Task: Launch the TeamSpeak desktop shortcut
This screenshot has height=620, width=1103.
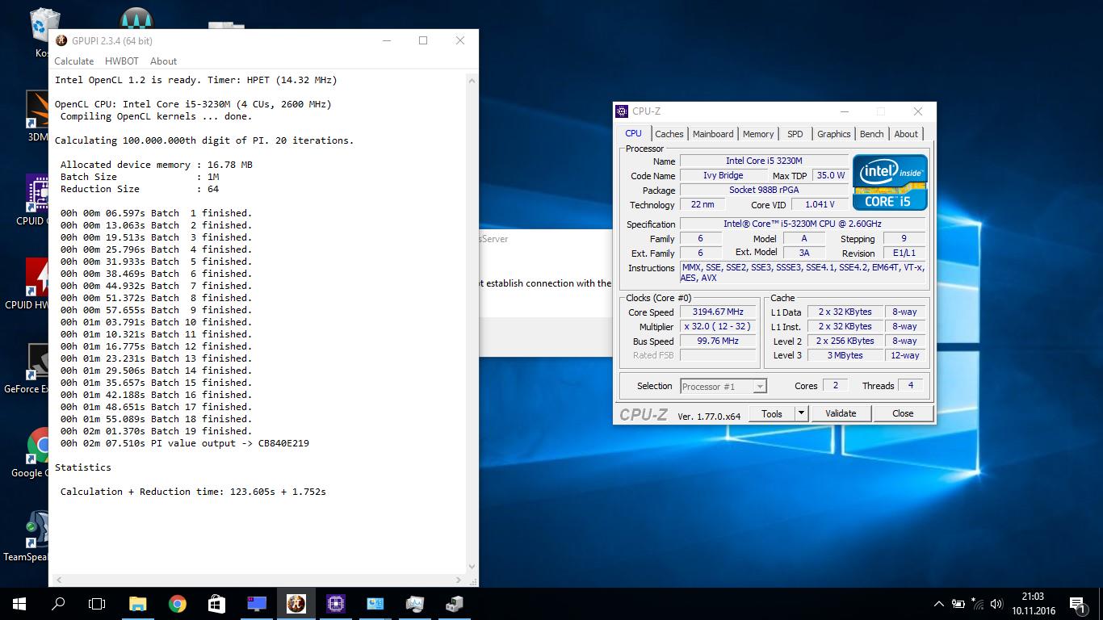Action: pyautogui.click(x=37, y=529)
